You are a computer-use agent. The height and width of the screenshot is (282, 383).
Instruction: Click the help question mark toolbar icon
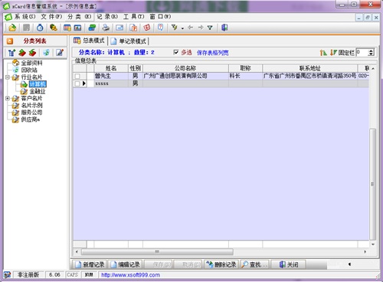pyautogui.click(x=160, y=28)
